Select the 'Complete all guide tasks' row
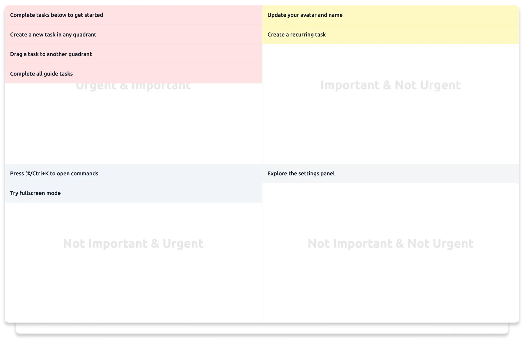The height and width of the screenshot is (349, 524). click(41, 74)
